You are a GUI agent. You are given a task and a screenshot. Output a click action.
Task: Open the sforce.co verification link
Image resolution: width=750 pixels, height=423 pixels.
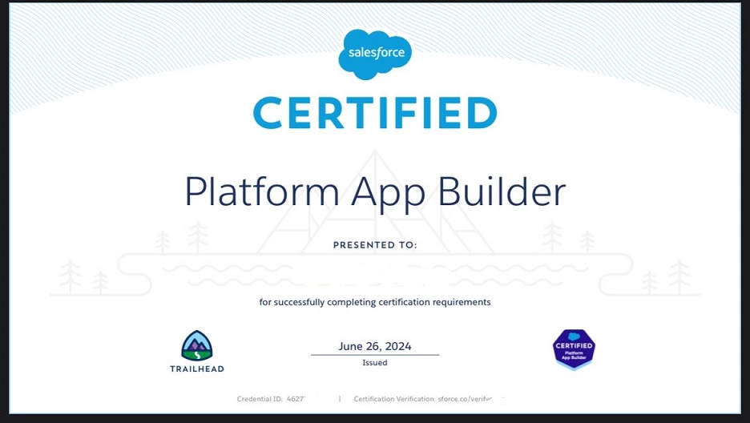[465, 399]
